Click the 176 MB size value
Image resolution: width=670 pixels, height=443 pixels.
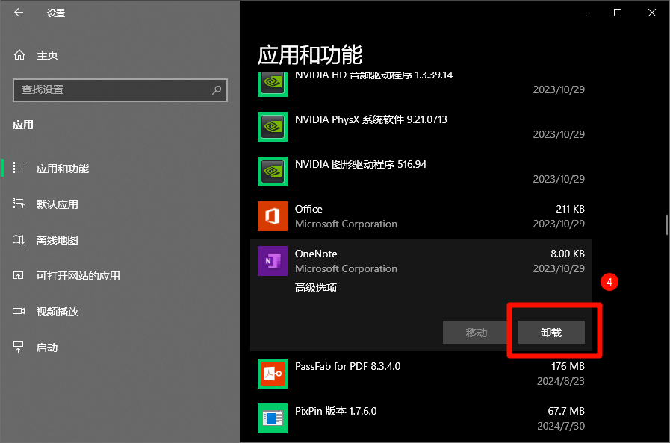pyautogui.click(x=568, y=367)
